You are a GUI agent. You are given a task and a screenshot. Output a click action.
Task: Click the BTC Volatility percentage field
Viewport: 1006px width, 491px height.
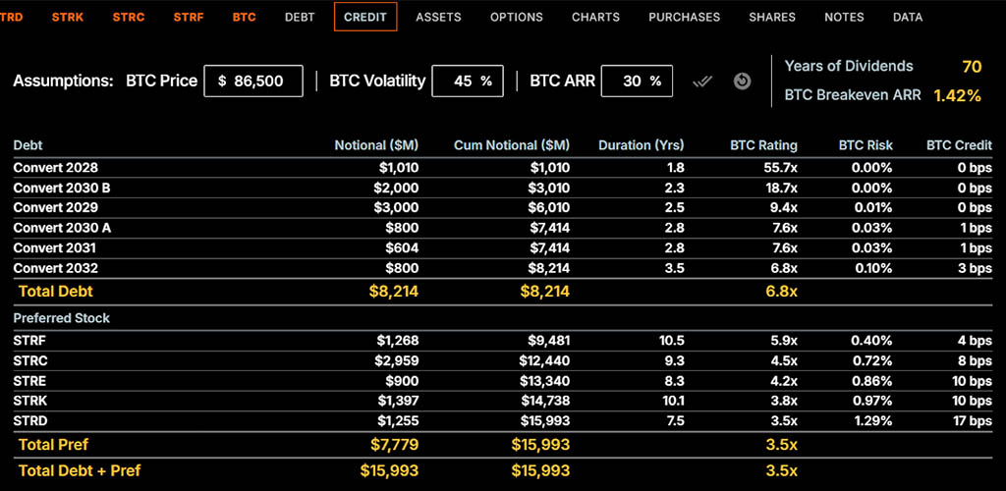(468, 82)
